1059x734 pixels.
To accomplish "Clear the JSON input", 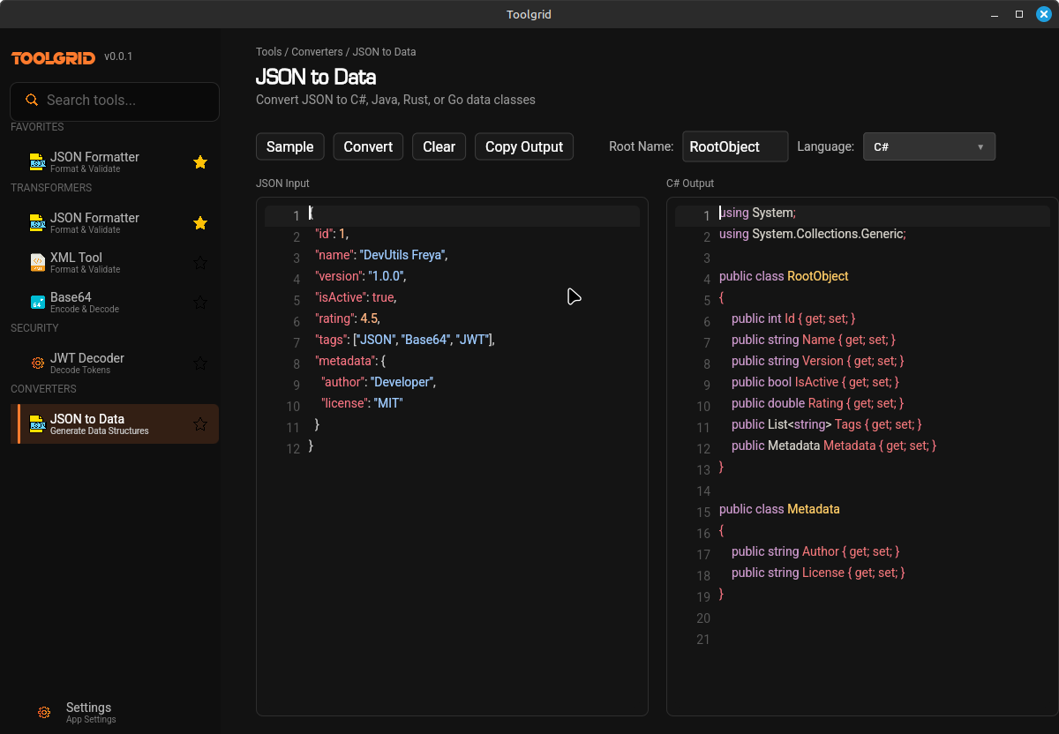I will pyautogui.click(x=439, y=146).
